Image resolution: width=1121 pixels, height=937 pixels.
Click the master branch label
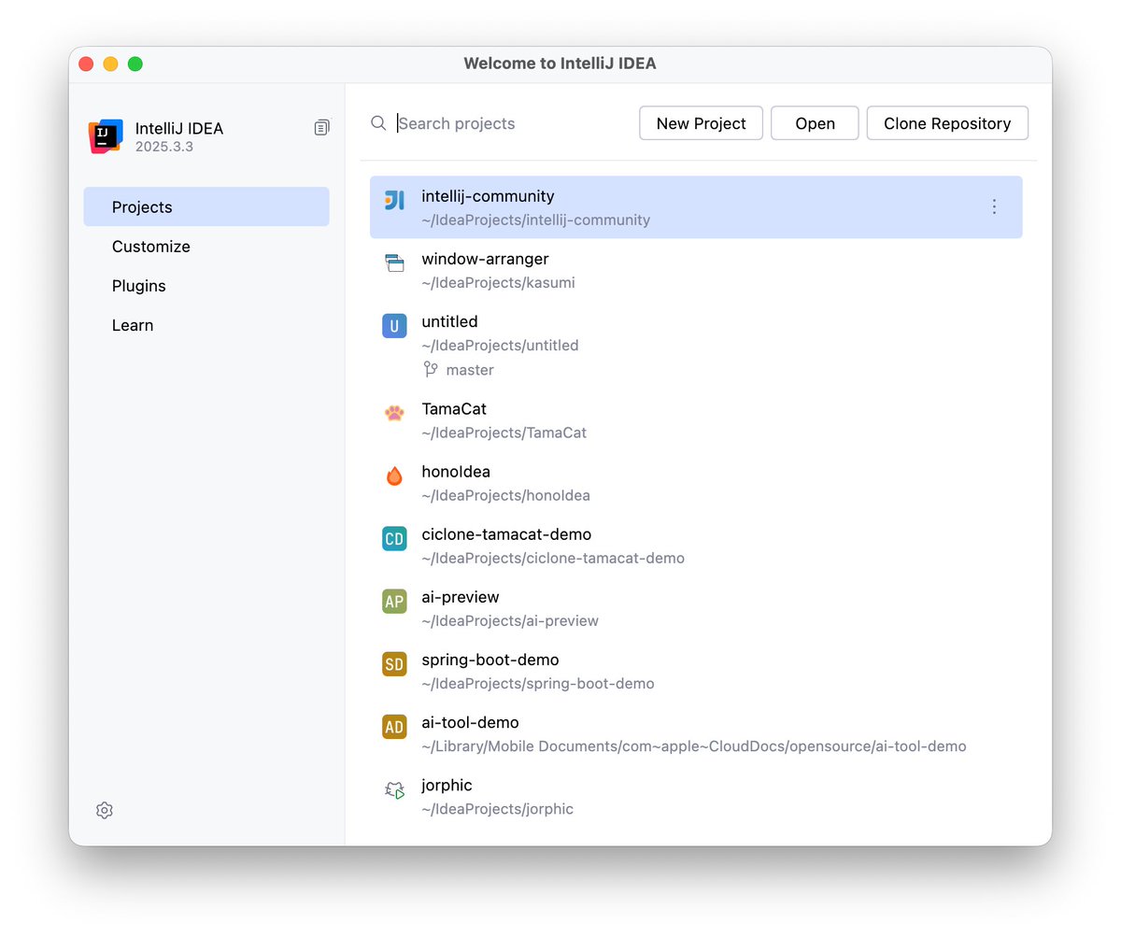[470, 370]
